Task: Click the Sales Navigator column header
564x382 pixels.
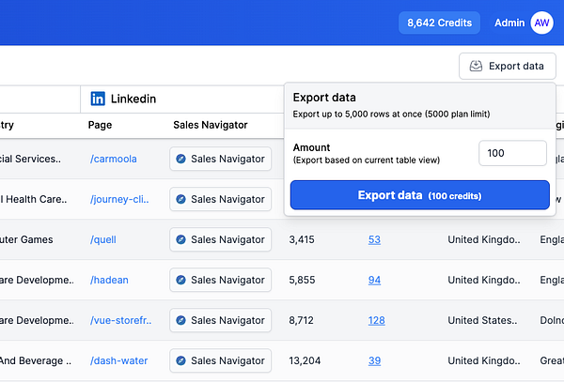Action: 211,125
